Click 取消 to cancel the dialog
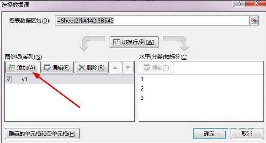Viewport: 266px width, 143px height. coord(247,134)
